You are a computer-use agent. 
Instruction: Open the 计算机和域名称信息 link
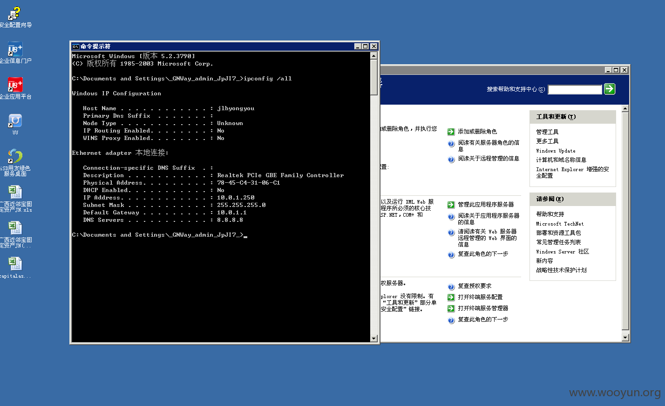point(561,160)
